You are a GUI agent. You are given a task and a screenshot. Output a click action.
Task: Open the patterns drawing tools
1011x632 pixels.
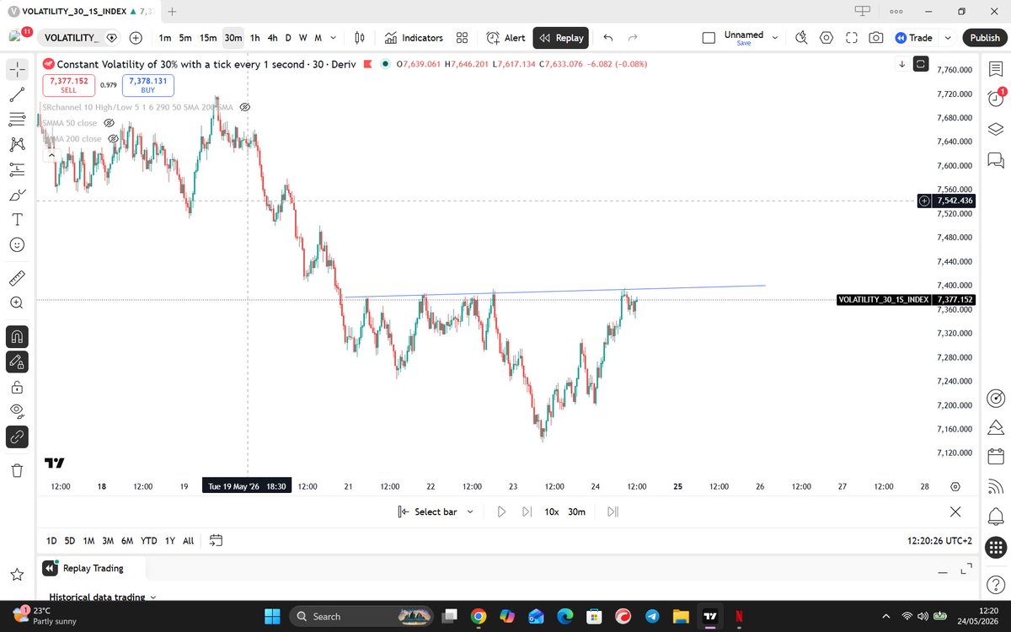click(x=17, y=145)
